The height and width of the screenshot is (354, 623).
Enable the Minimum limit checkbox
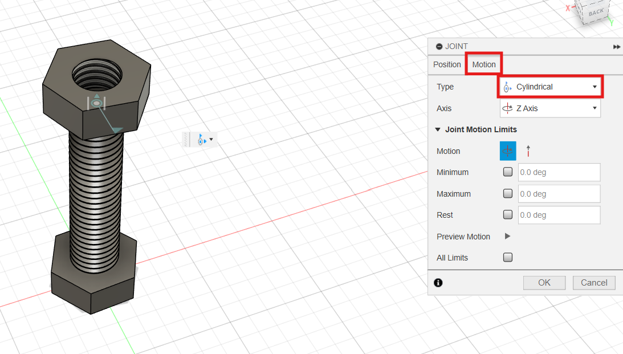[508, 172]
